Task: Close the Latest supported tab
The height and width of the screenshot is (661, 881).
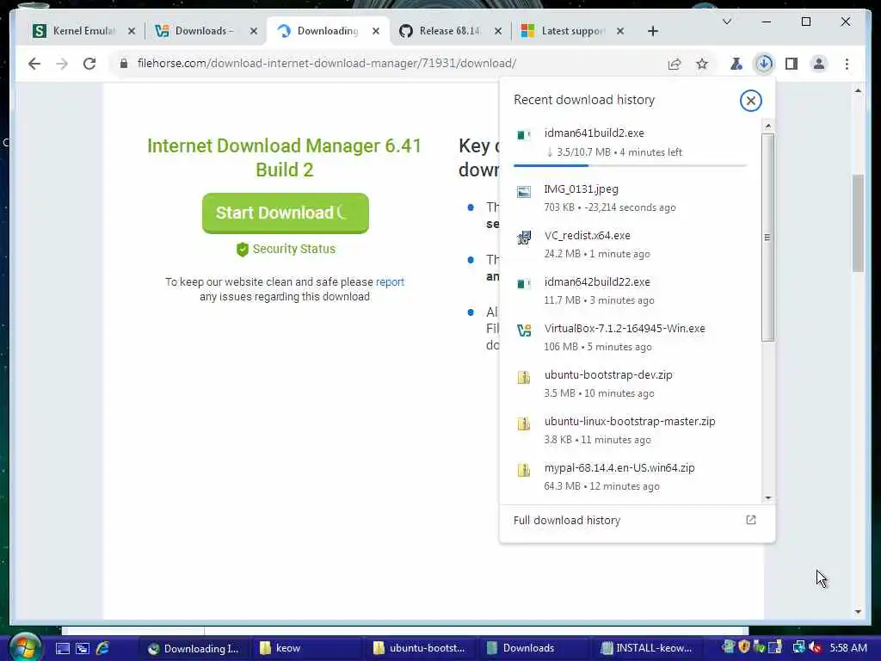Action: (x=620, y=31)
